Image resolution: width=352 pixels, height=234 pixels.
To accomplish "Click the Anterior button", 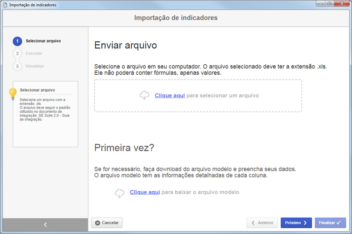I will pyautogui.click(x=262, y=223).
